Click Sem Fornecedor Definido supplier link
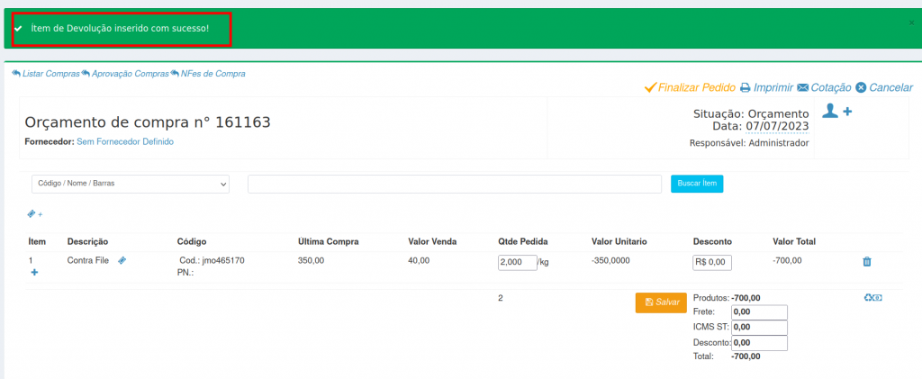The width and height of the screenshot is (922, 379). (x=125, y=142)
